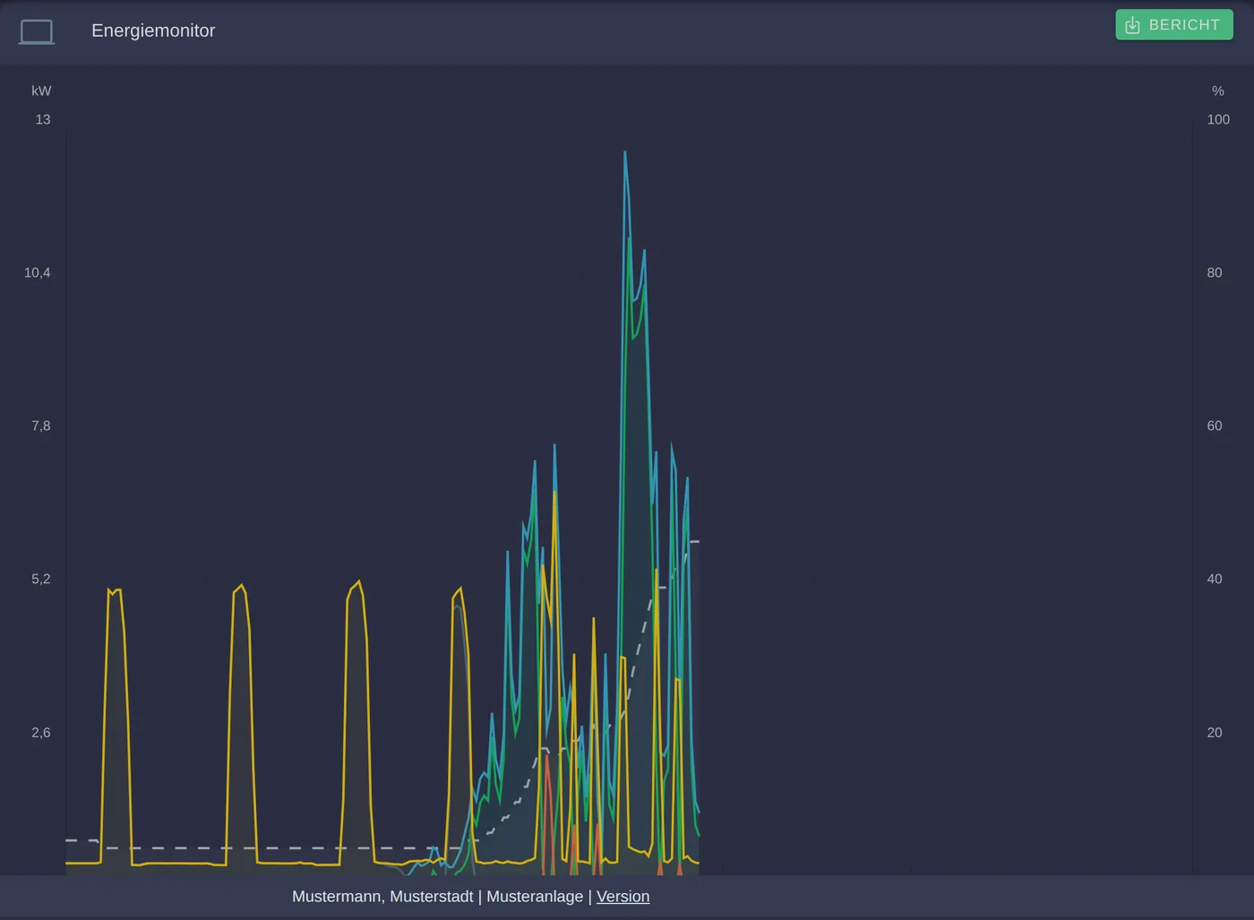Click the 40 percent axis value

click(1215, 579)
